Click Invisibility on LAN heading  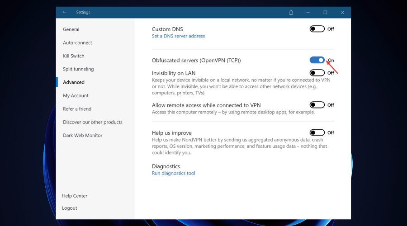click(174, 73)
